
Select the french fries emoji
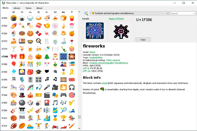pos(72,18)
